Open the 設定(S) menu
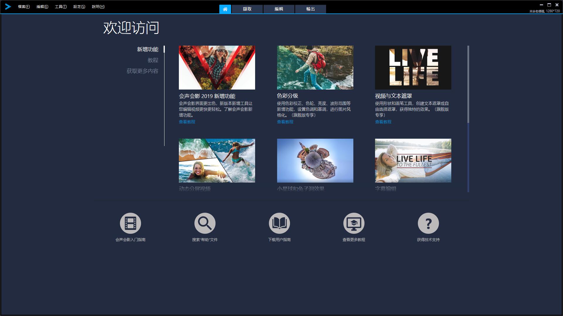This screenshot has width=563, height=316. click(79, 6)
